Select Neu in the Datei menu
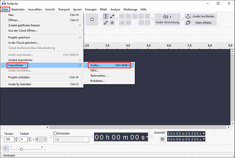Screen dimensions: 235x158 point(42,15)
